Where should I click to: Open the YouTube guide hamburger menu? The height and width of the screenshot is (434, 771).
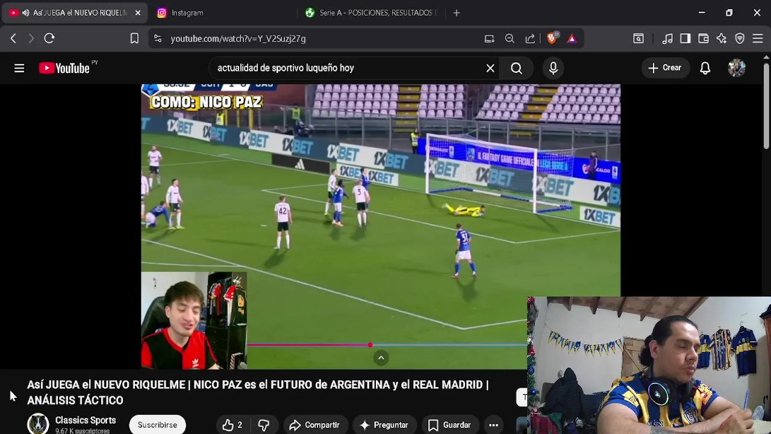tap(19, 68)
